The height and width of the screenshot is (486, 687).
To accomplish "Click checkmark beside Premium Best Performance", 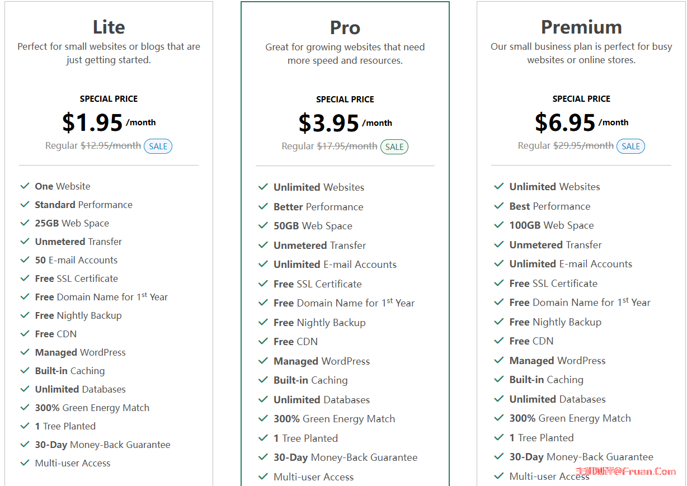I will pos(499,206).
